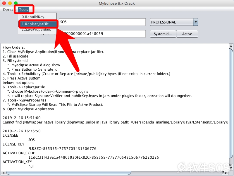Click horizontal scrollbar left arrow
Viewport: 234px width, 176px height.
pyautogui.click(x=3, y=173)
